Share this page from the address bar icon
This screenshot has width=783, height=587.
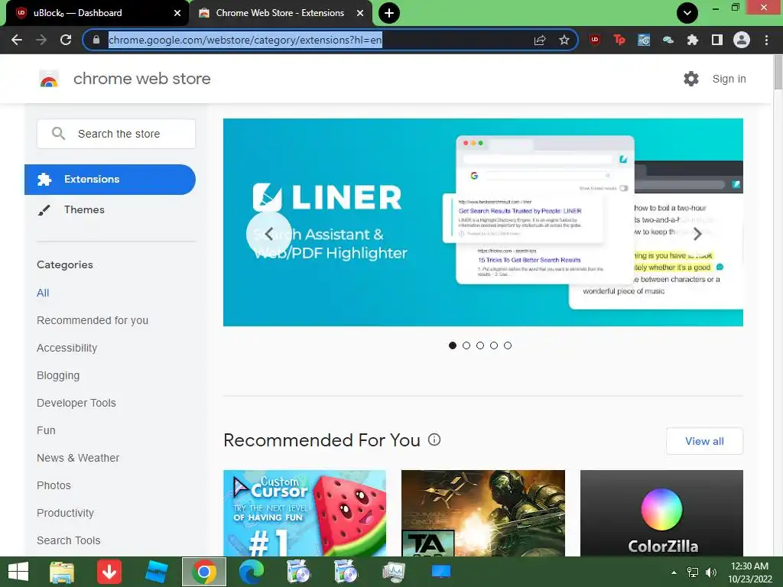tap(540, 40)
